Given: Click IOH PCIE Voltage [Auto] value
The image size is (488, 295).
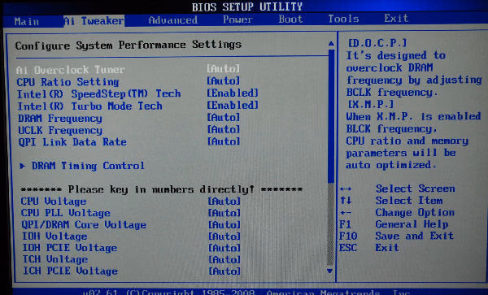Looking at the screenshot, I should pyautogui.click(x=224, y=248).
